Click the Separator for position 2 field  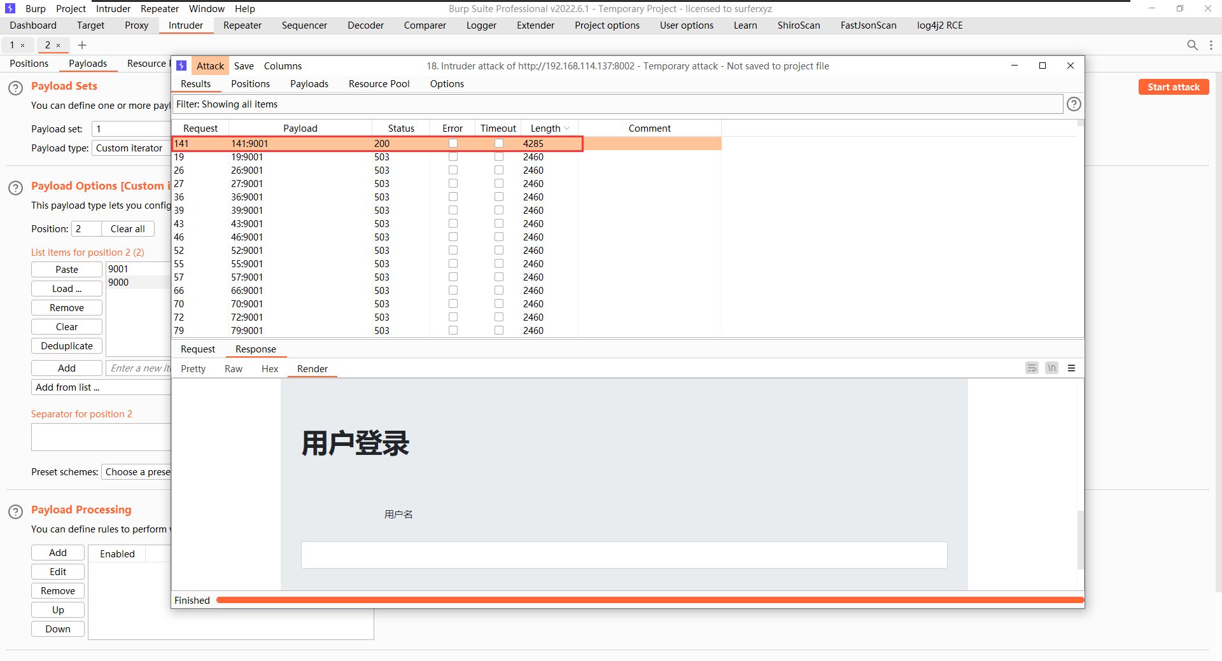[x=101, y=437]
